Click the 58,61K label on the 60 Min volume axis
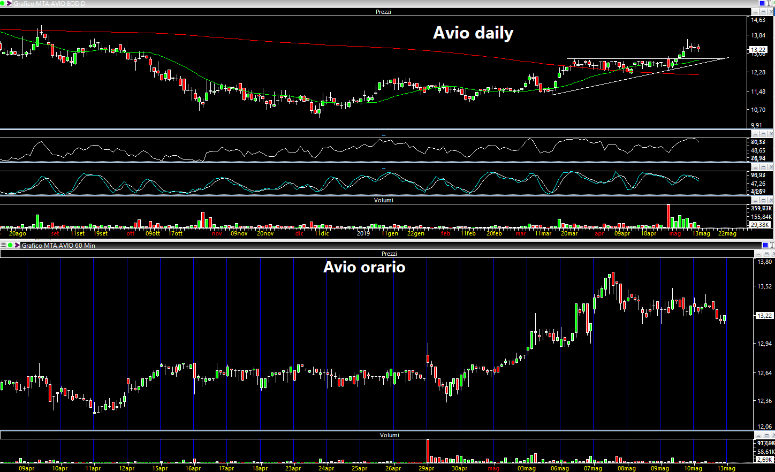This screenshot has height=472, width=775. coord(766,452)
